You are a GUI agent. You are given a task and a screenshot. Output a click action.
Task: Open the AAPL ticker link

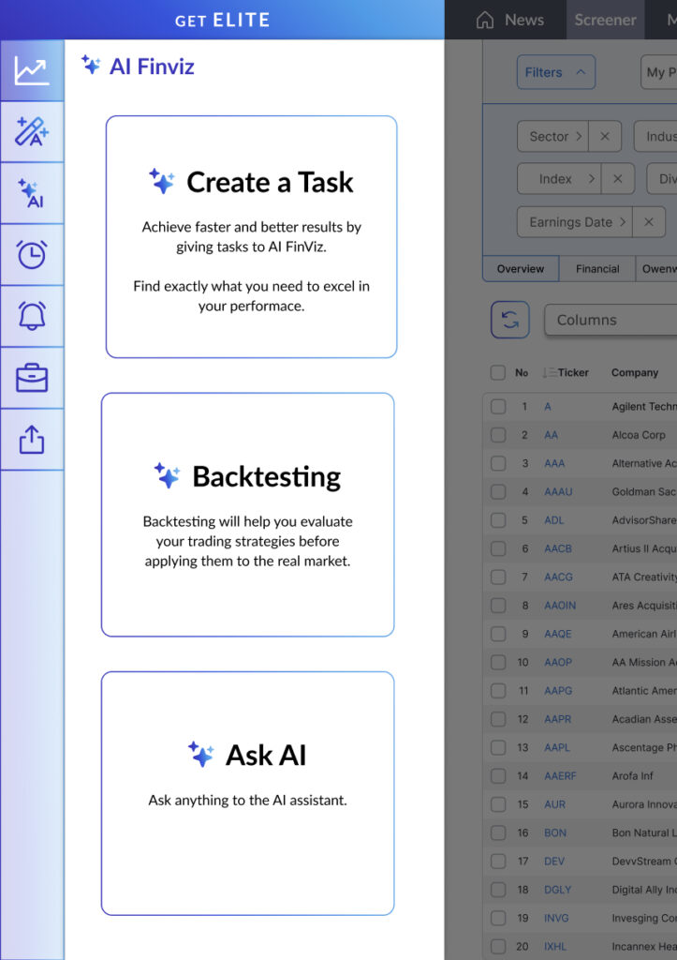pyautogui.click(x=556, y=747)
